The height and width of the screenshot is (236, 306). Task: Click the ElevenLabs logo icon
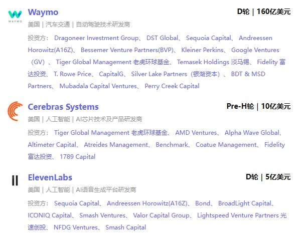tap(15, 181)
